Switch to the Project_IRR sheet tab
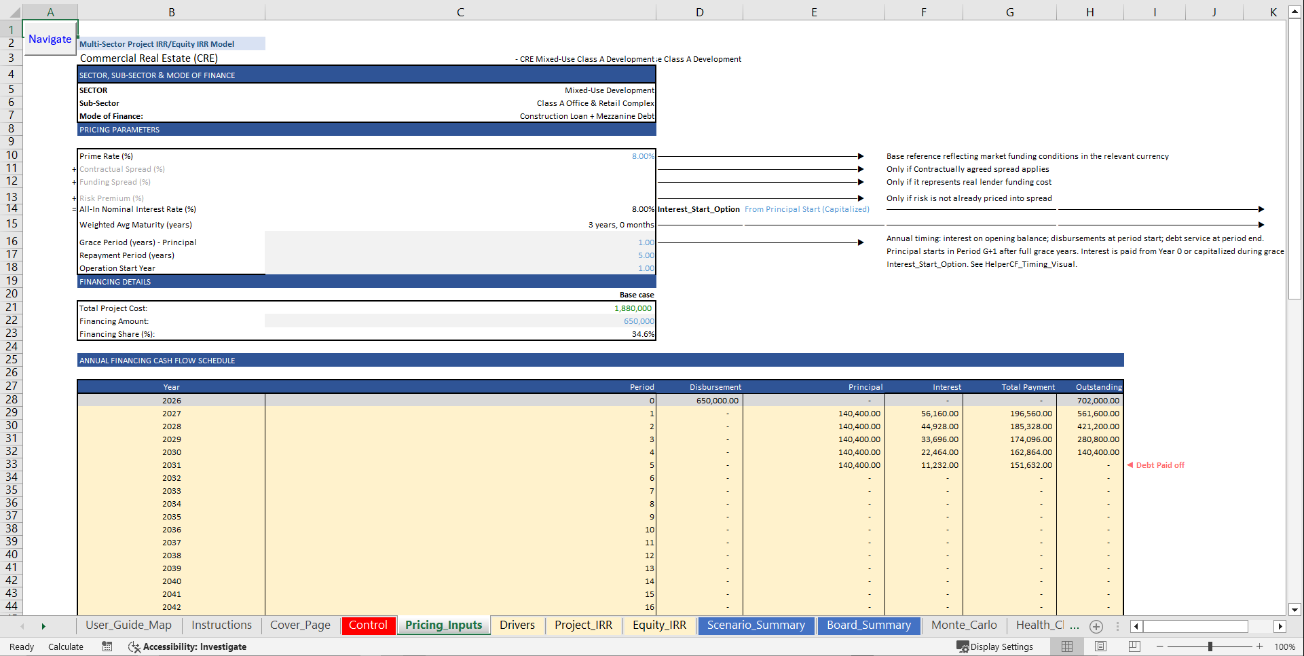Screen dimensions: 1304x656 [x=583, y=625]
